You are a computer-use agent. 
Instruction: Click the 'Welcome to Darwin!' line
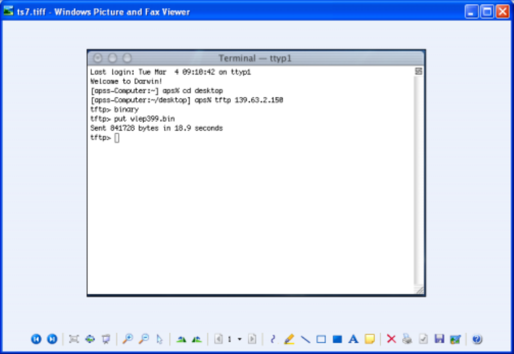coord(126,81)
